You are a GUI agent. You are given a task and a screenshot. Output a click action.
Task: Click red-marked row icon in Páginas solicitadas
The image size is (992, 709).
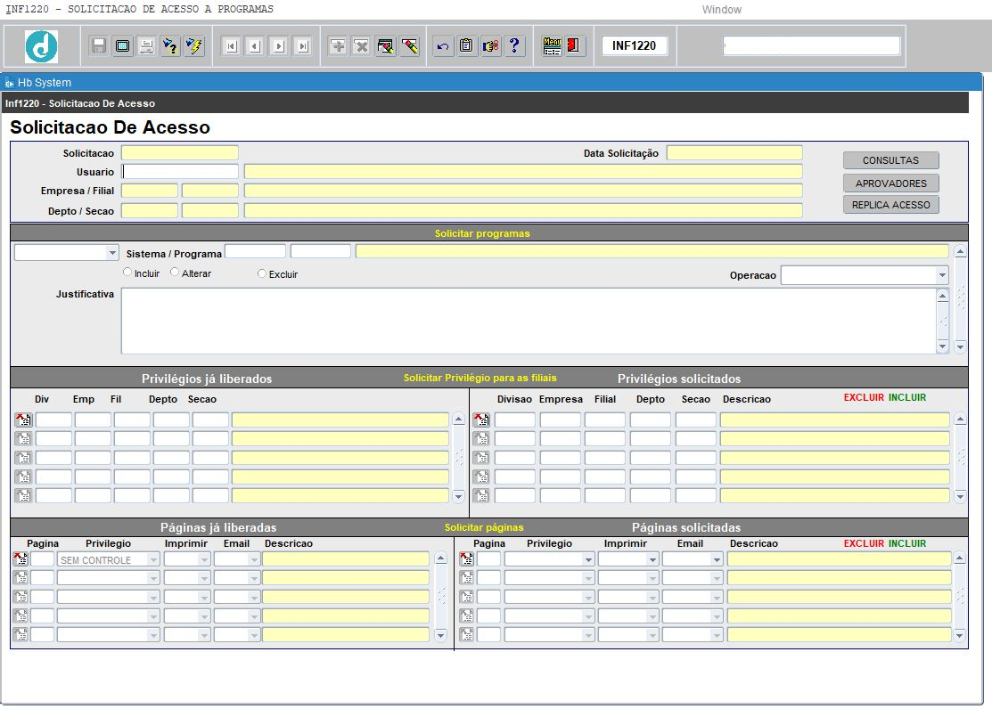(467, 558)
